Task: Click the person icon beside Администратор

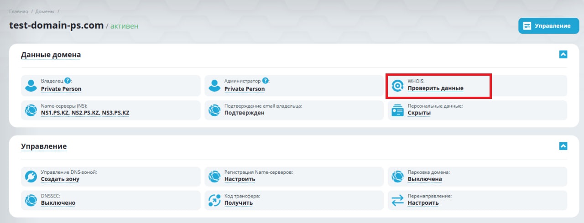Action: tap(214, 85)
